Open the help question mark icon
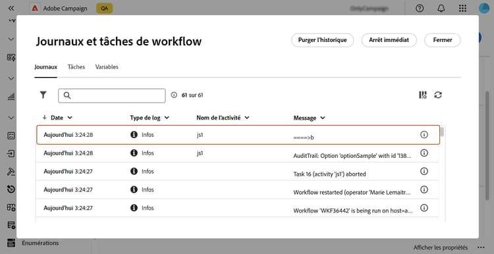 420,9
